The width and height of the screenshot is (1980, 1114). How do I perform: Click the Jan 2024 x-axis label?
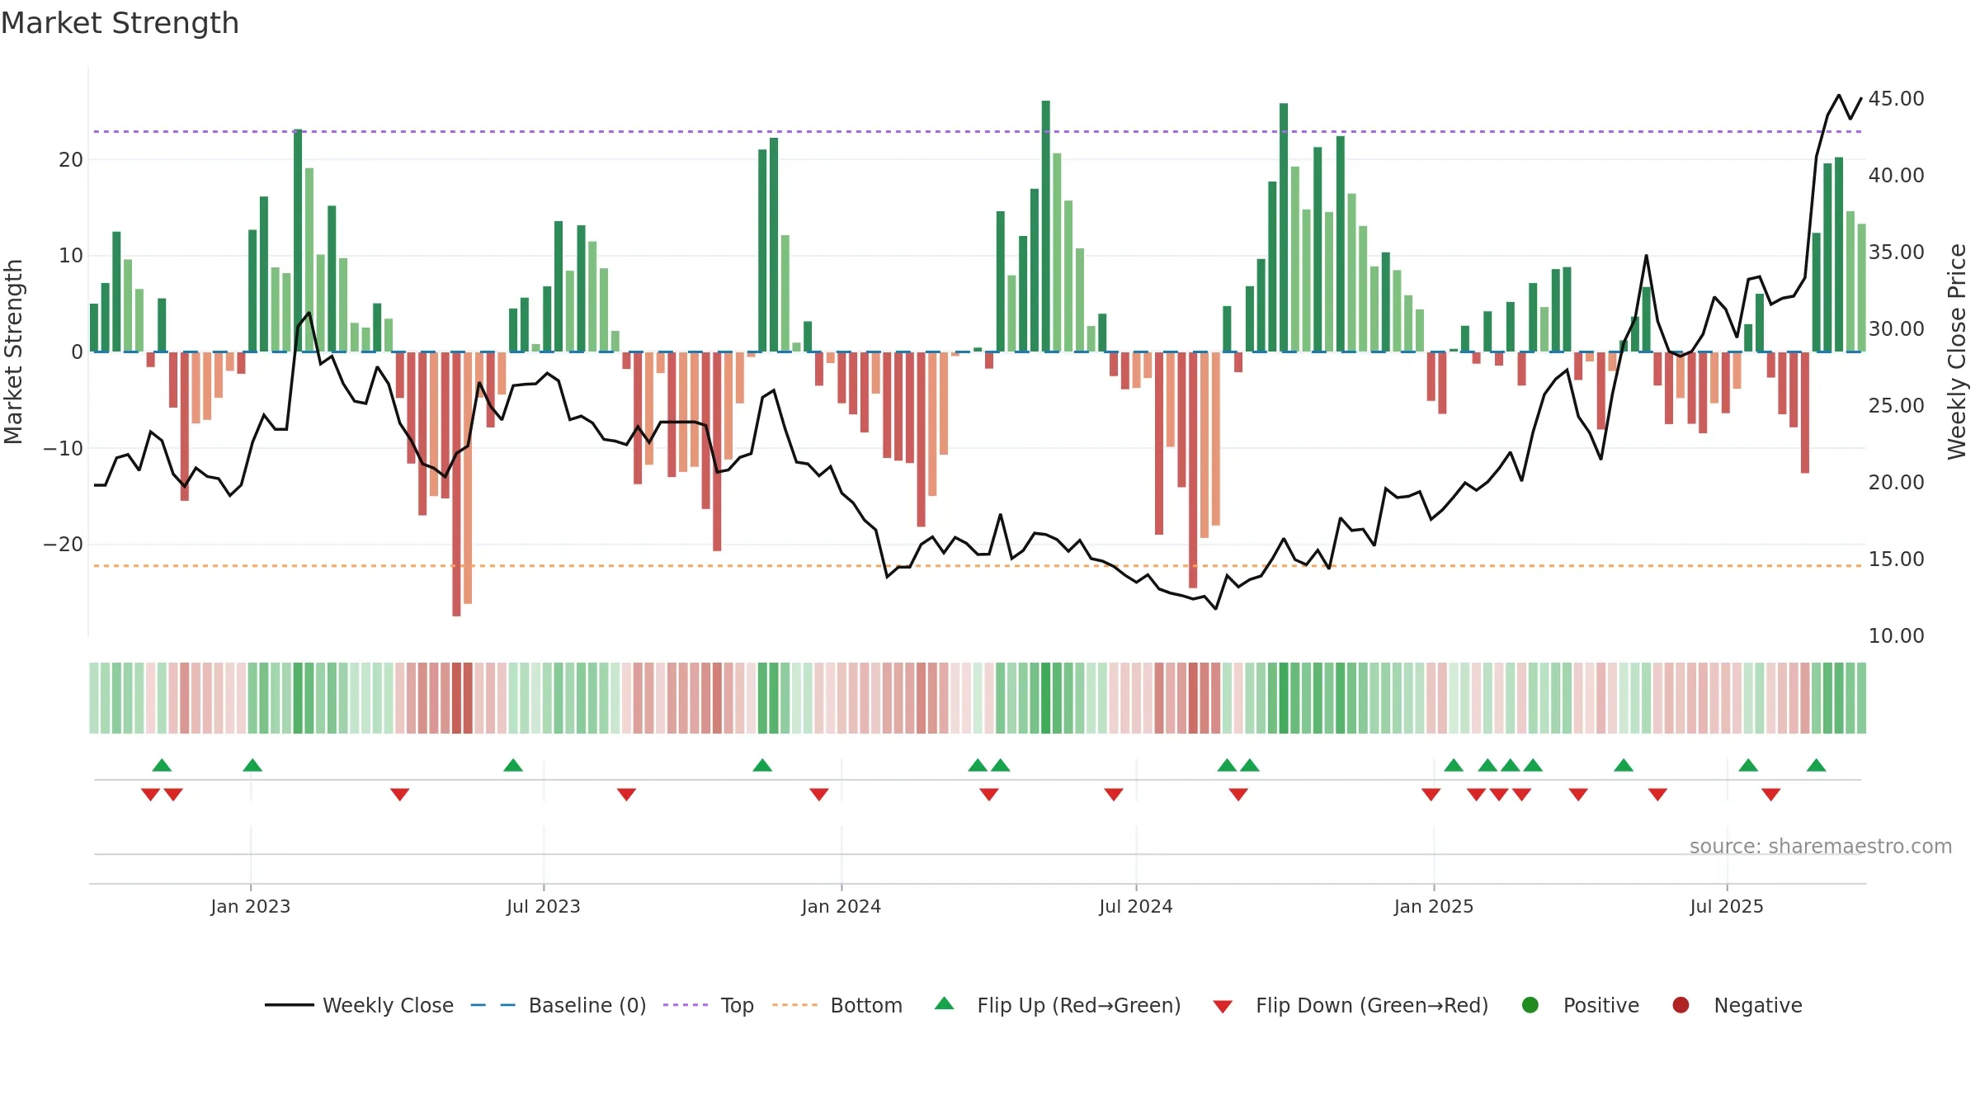point(841,906)
